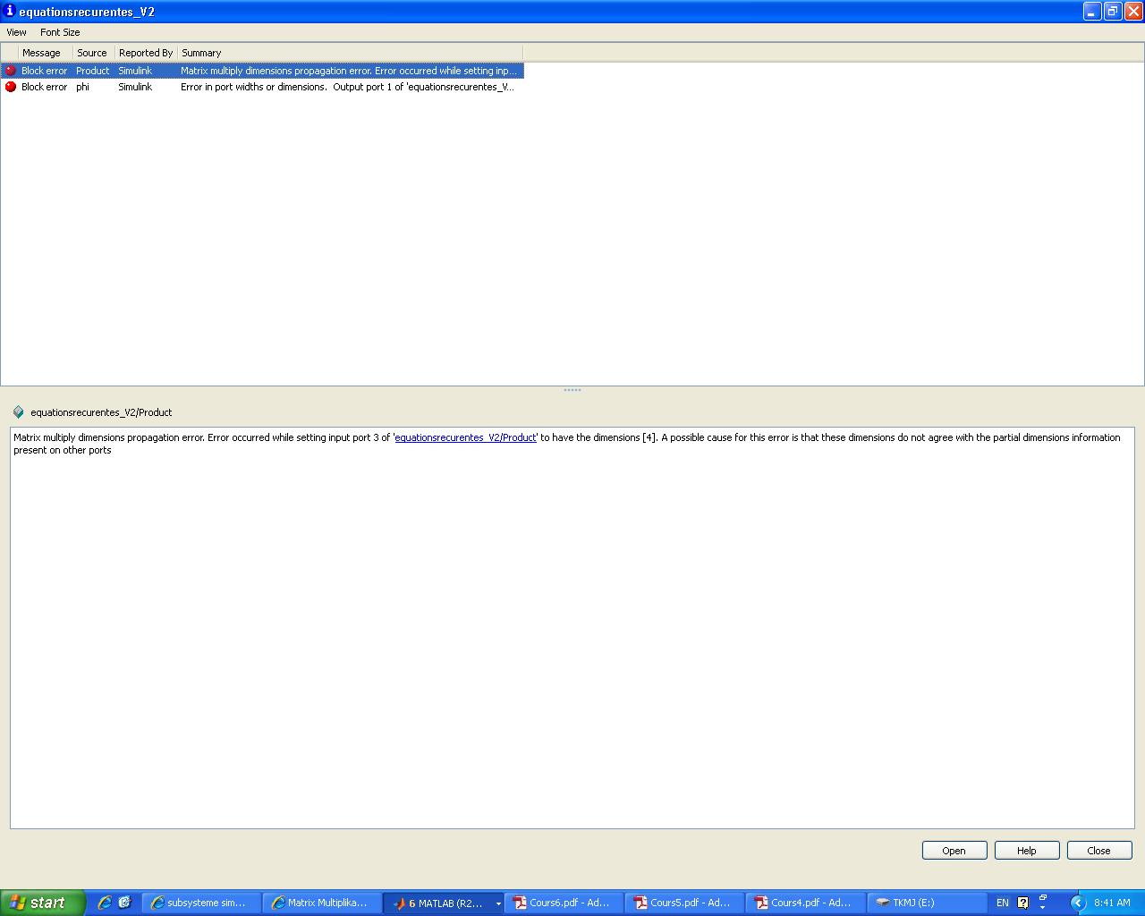Viewport: 1145px width, 916px height.
Task: Open the Windows Start menu
Action: point(42,903)
